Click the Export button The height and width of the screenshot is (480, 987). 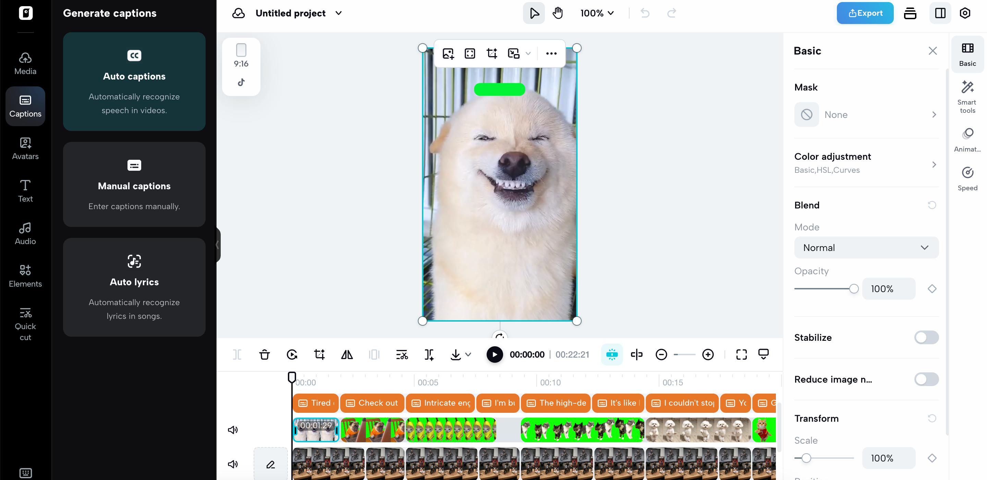(x=865, y=13)
